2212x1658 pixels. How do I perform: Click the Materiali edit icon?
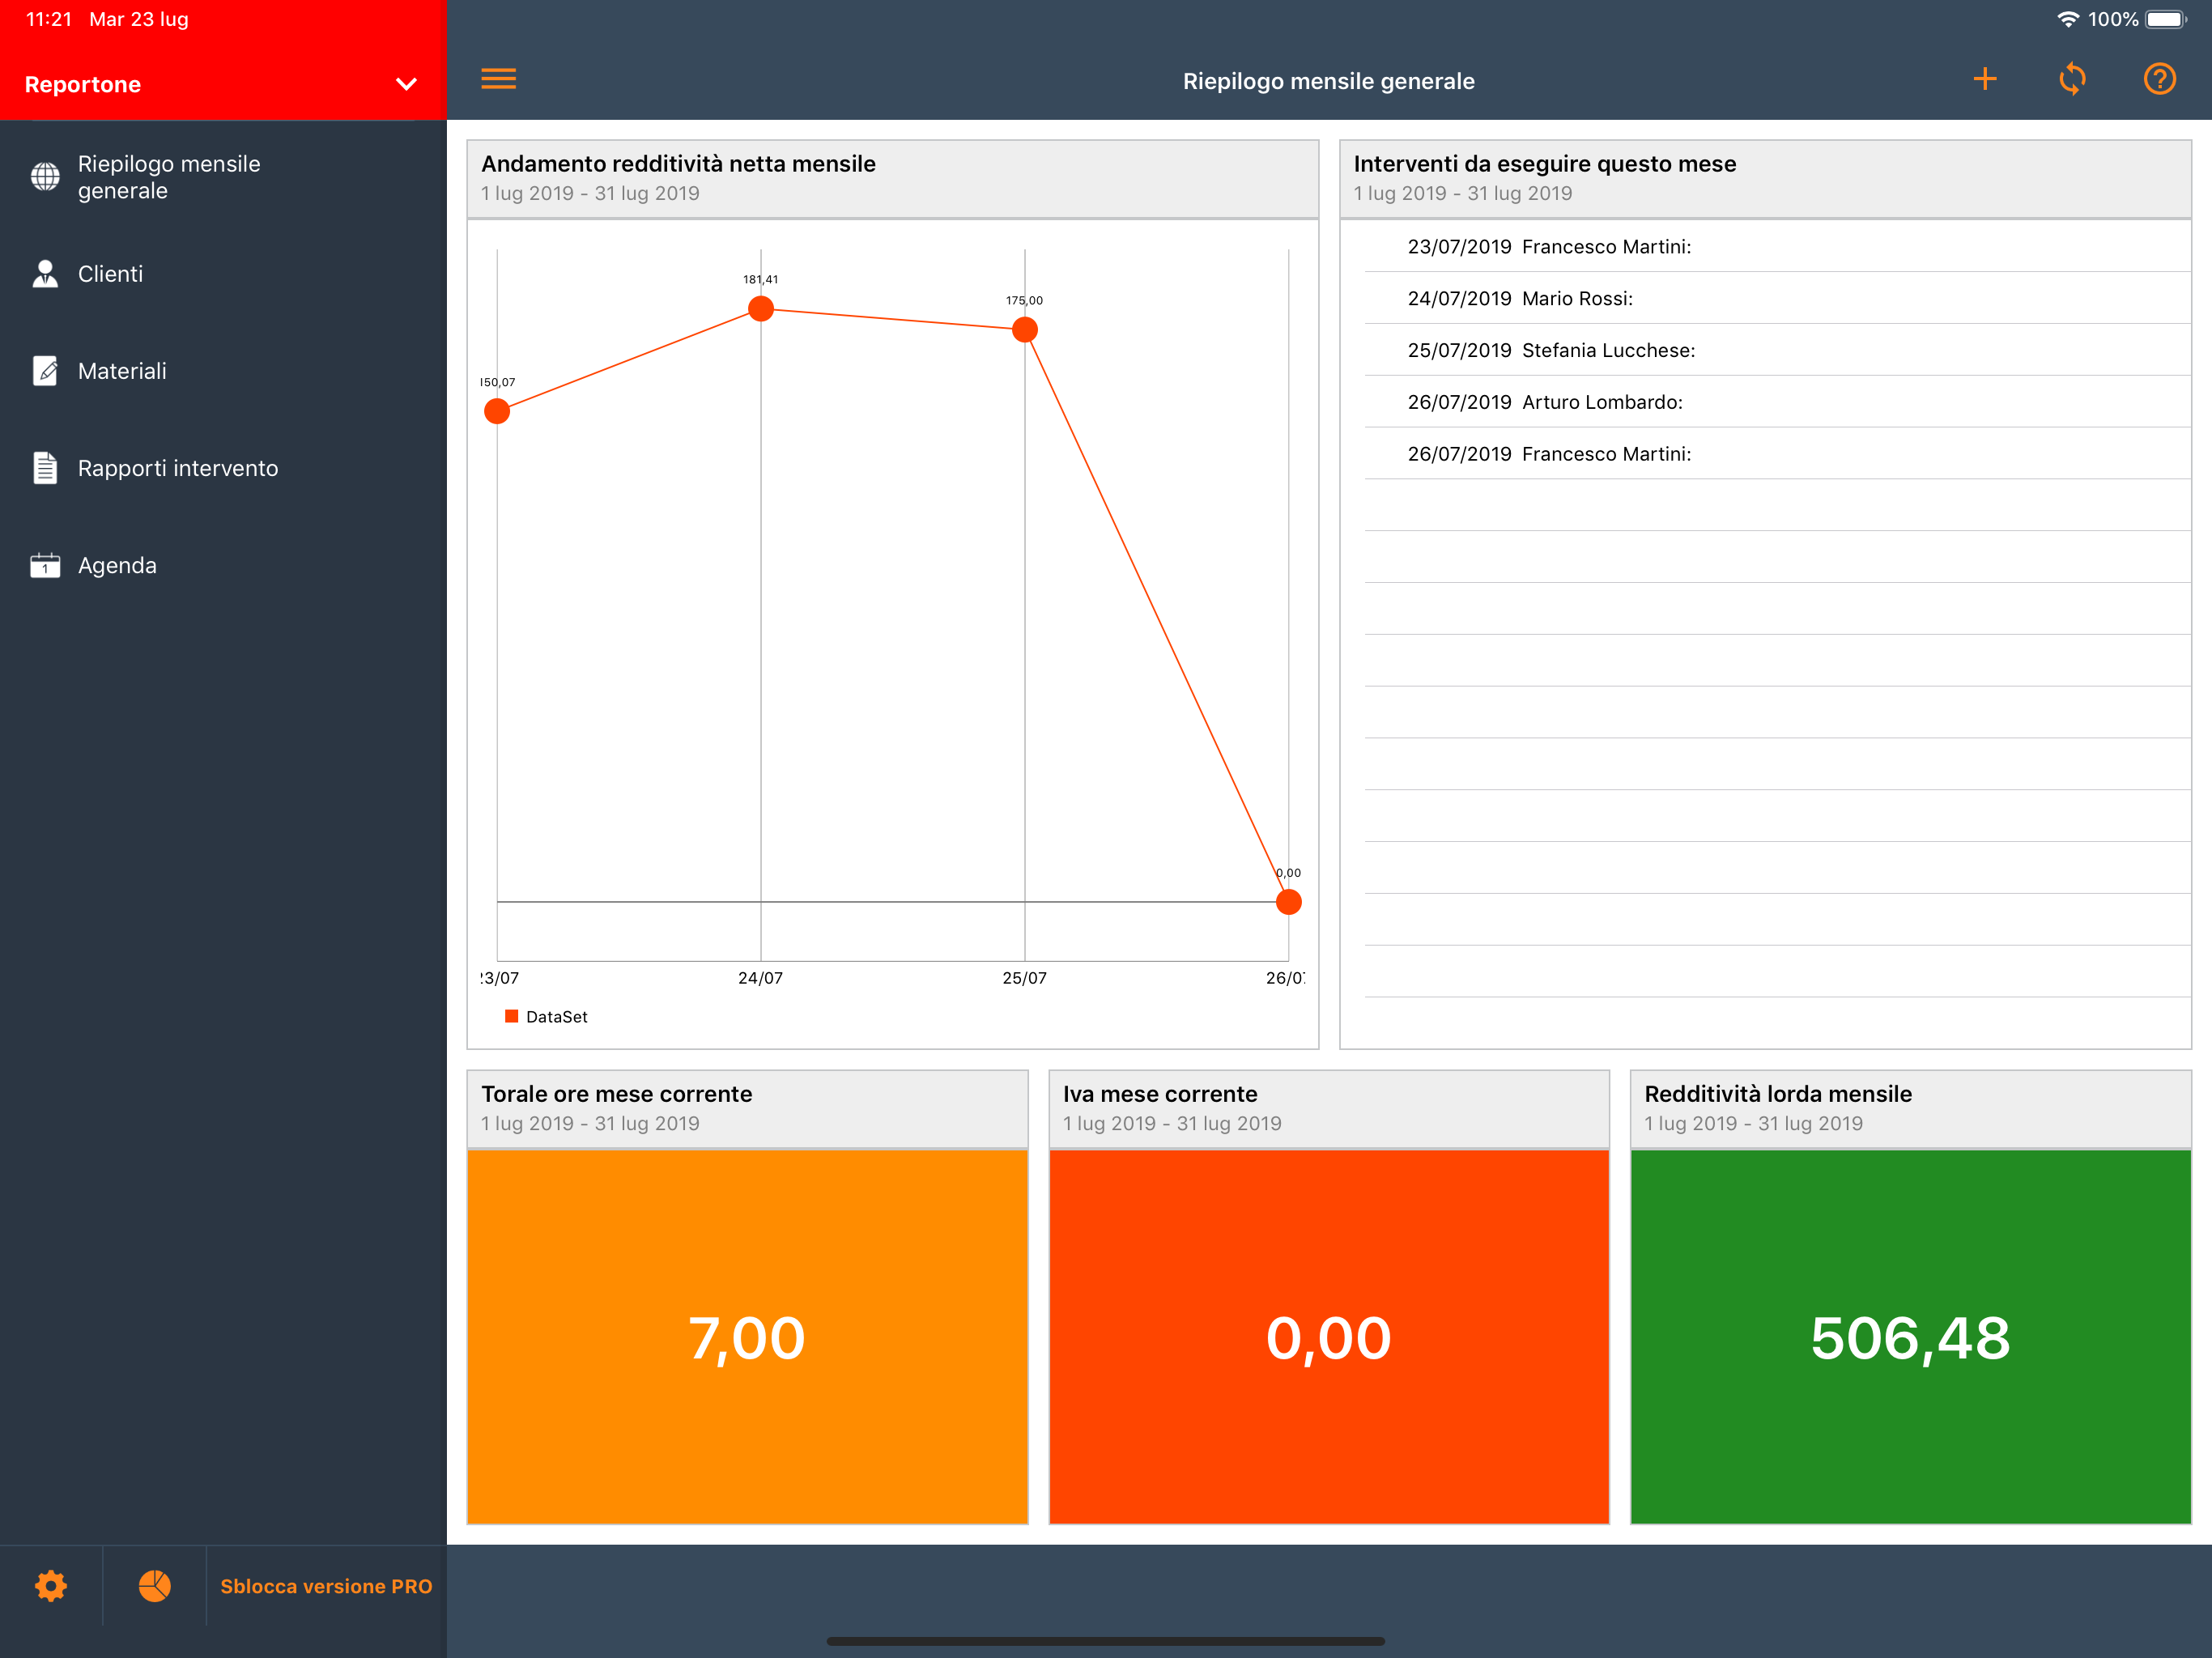coord(45,371)
